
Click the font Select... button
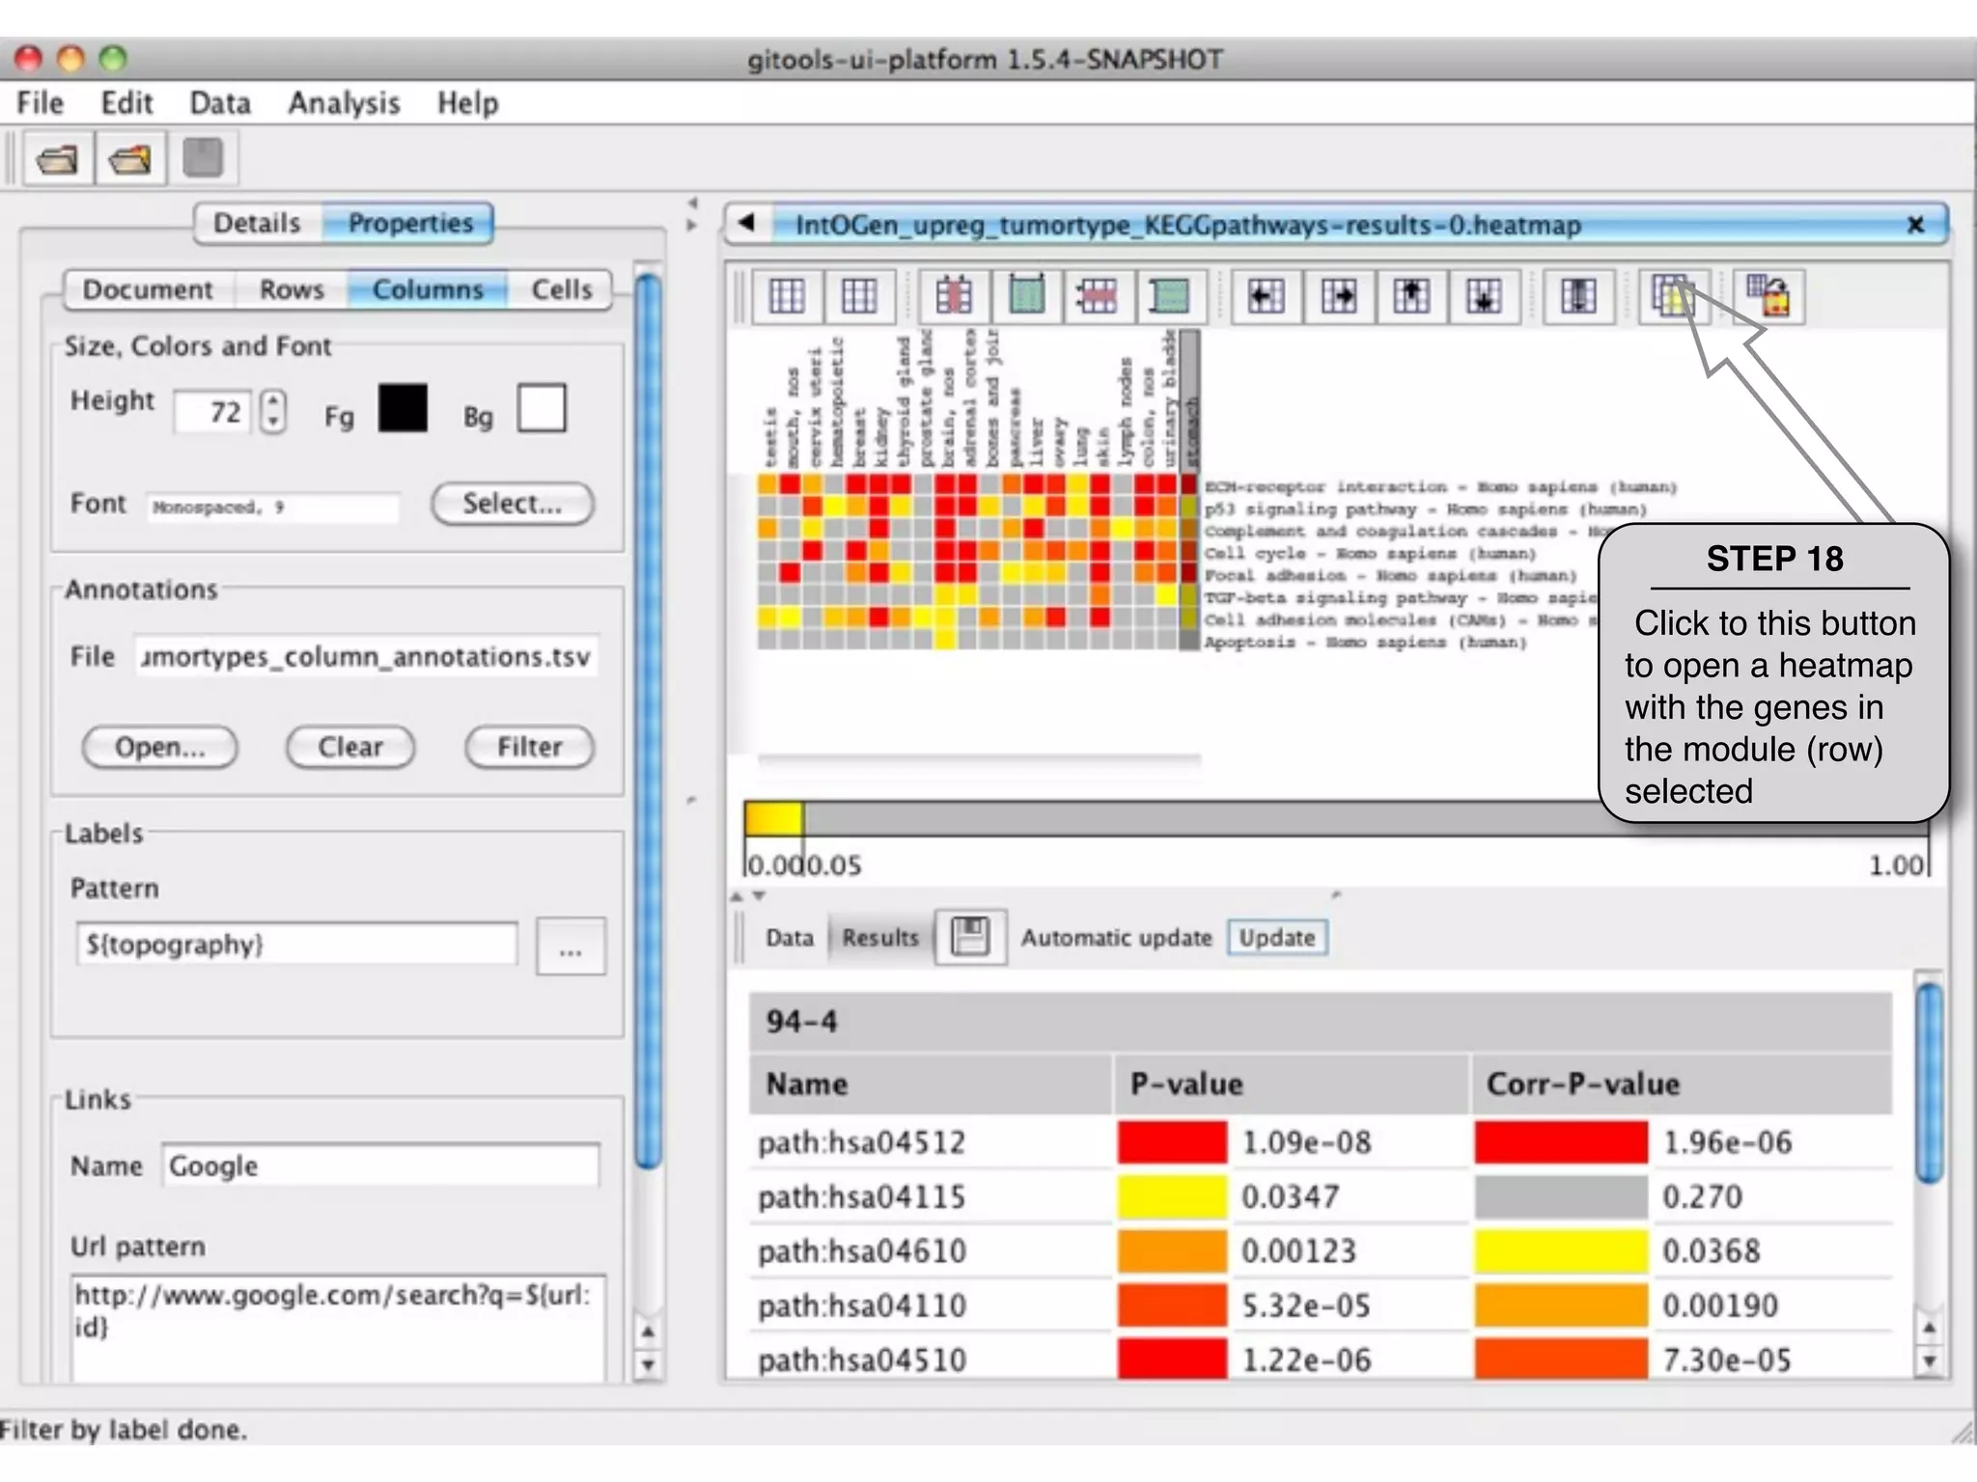pyautogui.click(x=513, y=504)
